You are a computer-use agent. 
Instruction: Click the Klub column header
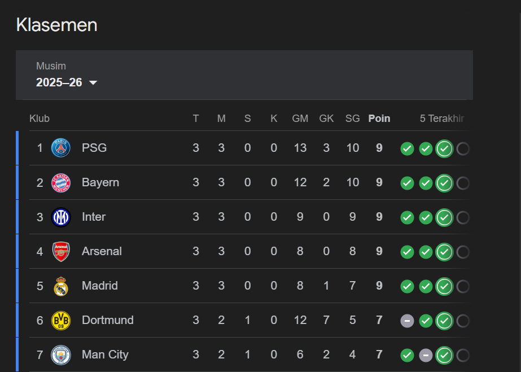[40, 119]
